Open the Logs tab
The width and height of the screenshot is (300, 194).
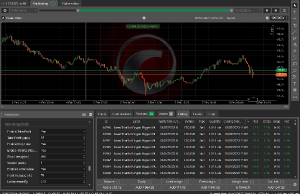pyautogui.click(x=211, y=114)
